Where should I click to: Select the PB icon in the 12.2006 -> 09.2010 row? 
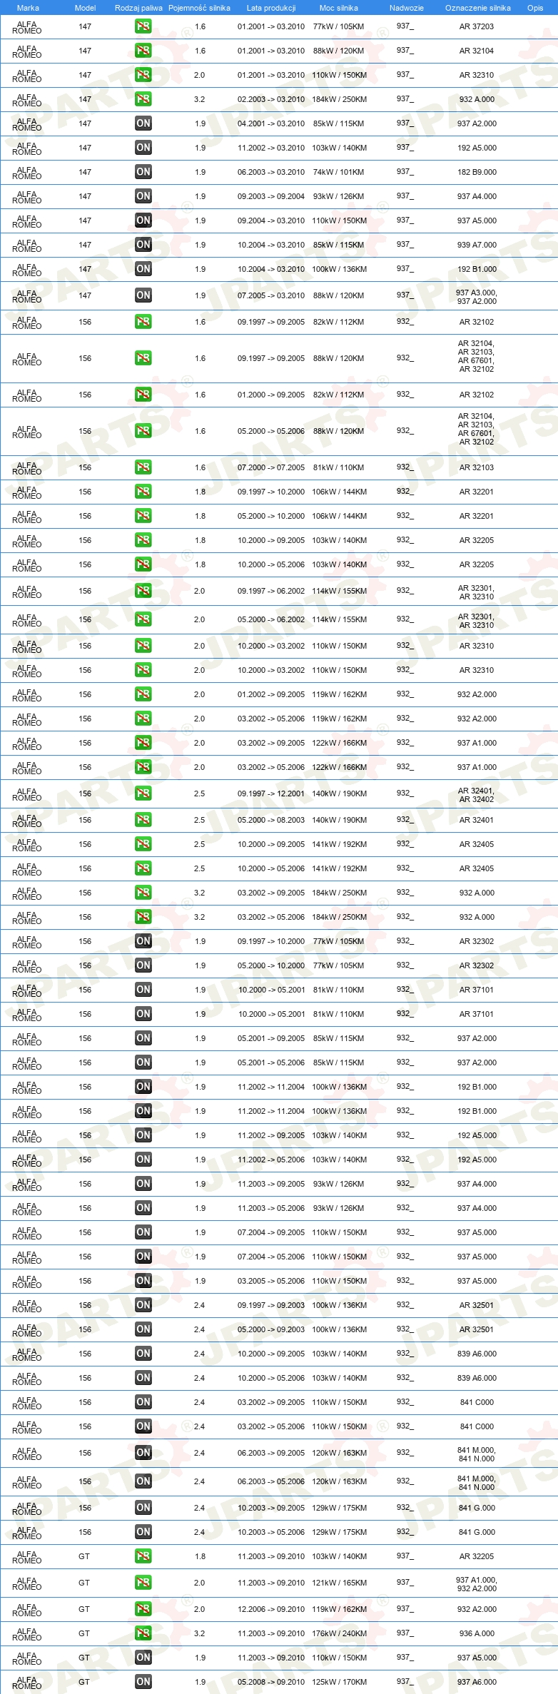tap(143, 1609)
